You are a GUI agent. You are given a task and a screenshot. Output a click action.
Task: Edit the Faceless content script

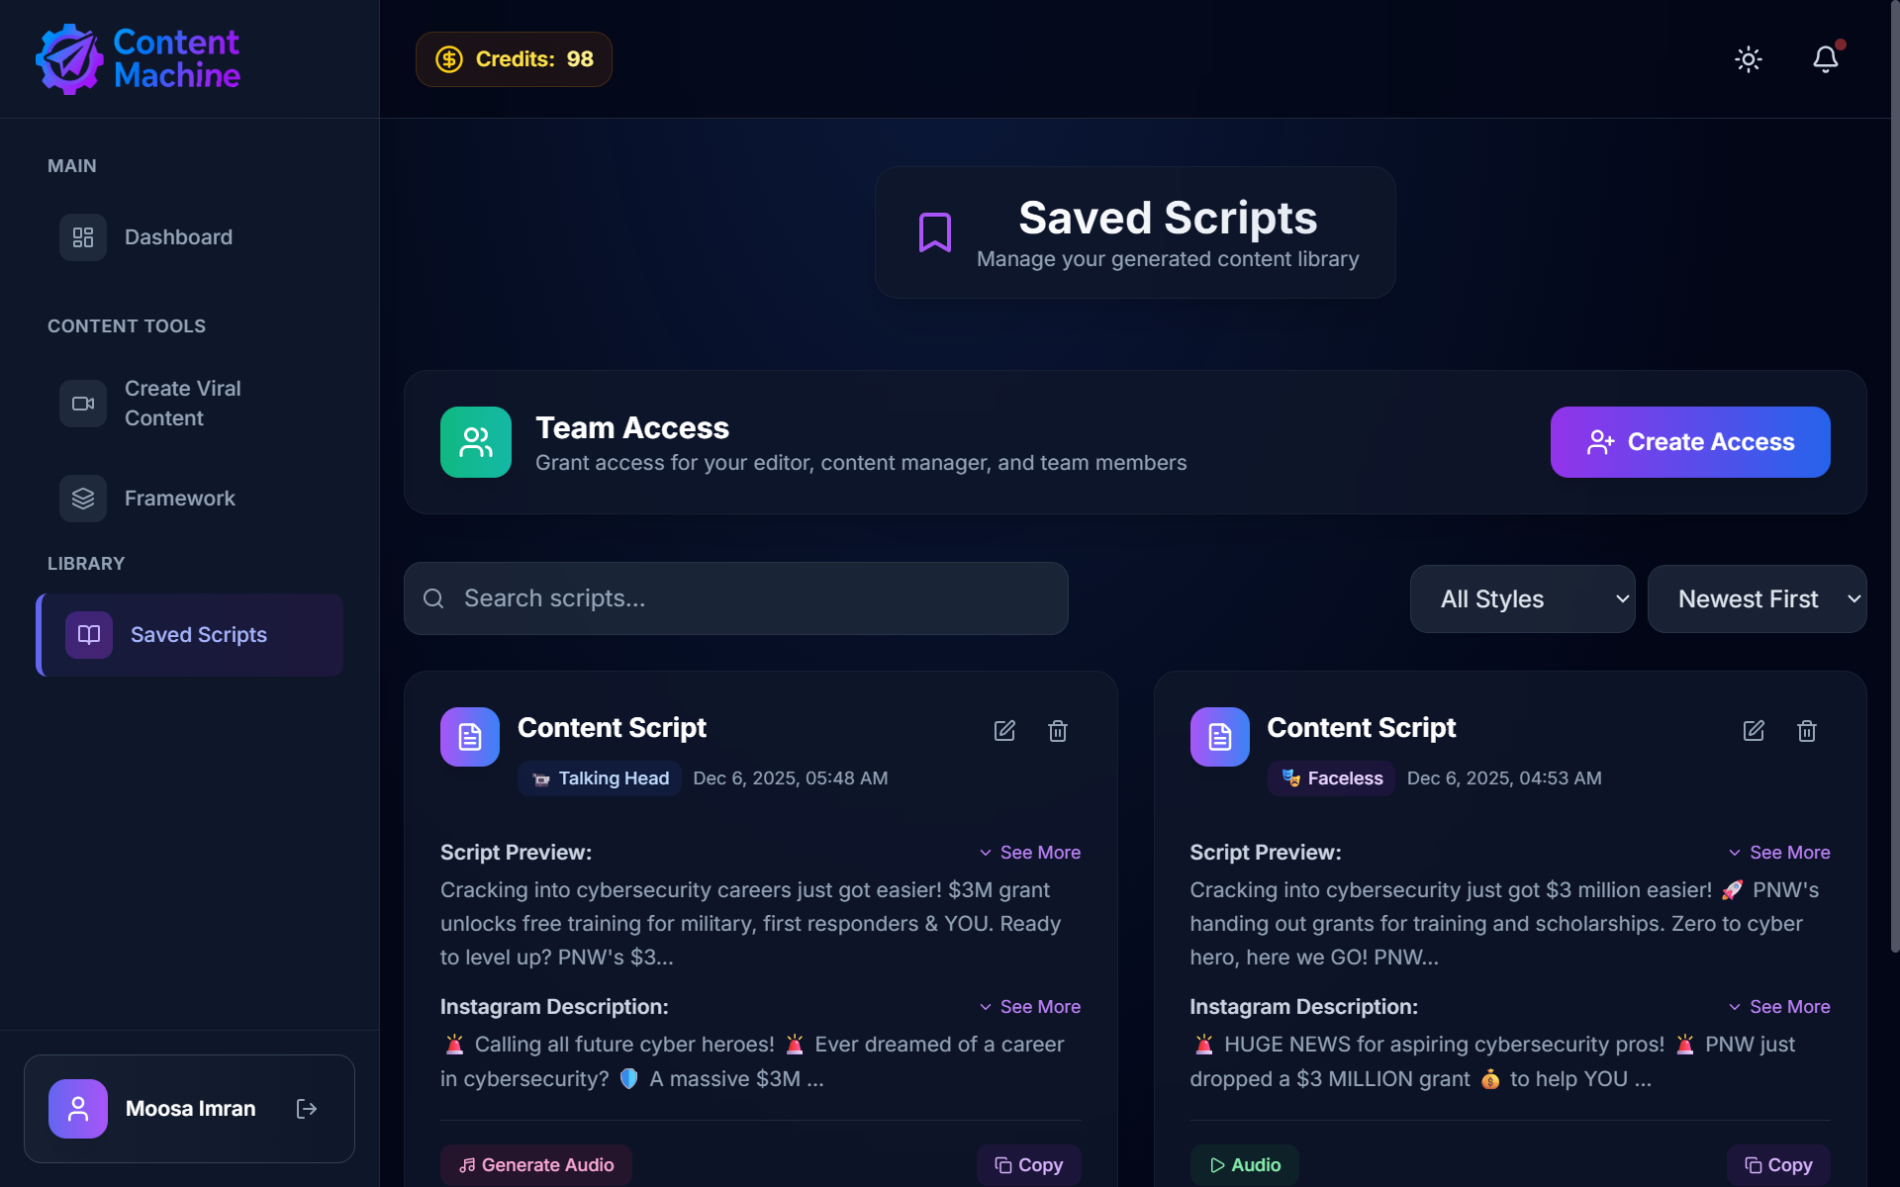pyautogui.click(x=1754, y=731)
